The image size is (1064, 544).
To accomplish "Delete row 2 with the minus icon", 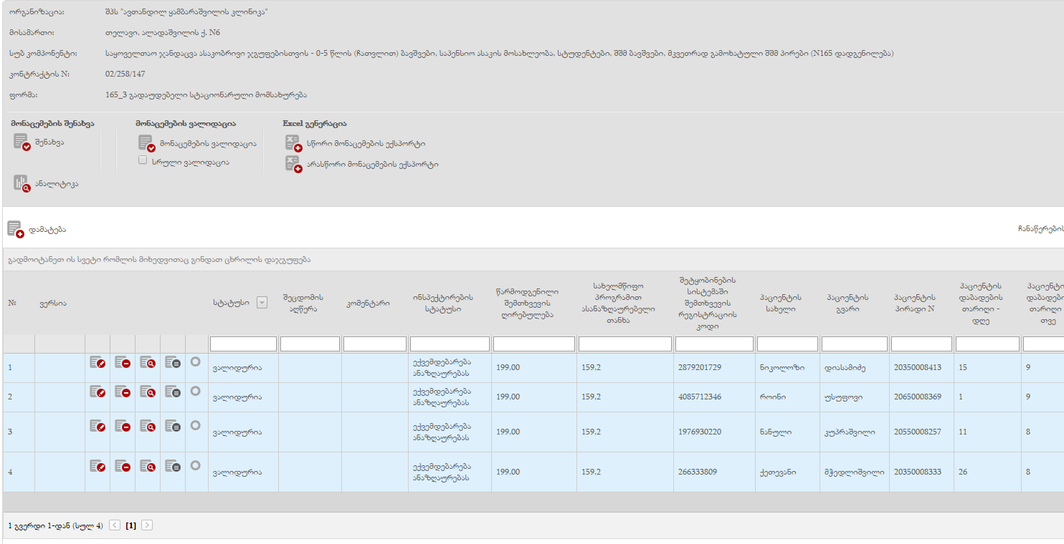I will [x=123, y=392].
